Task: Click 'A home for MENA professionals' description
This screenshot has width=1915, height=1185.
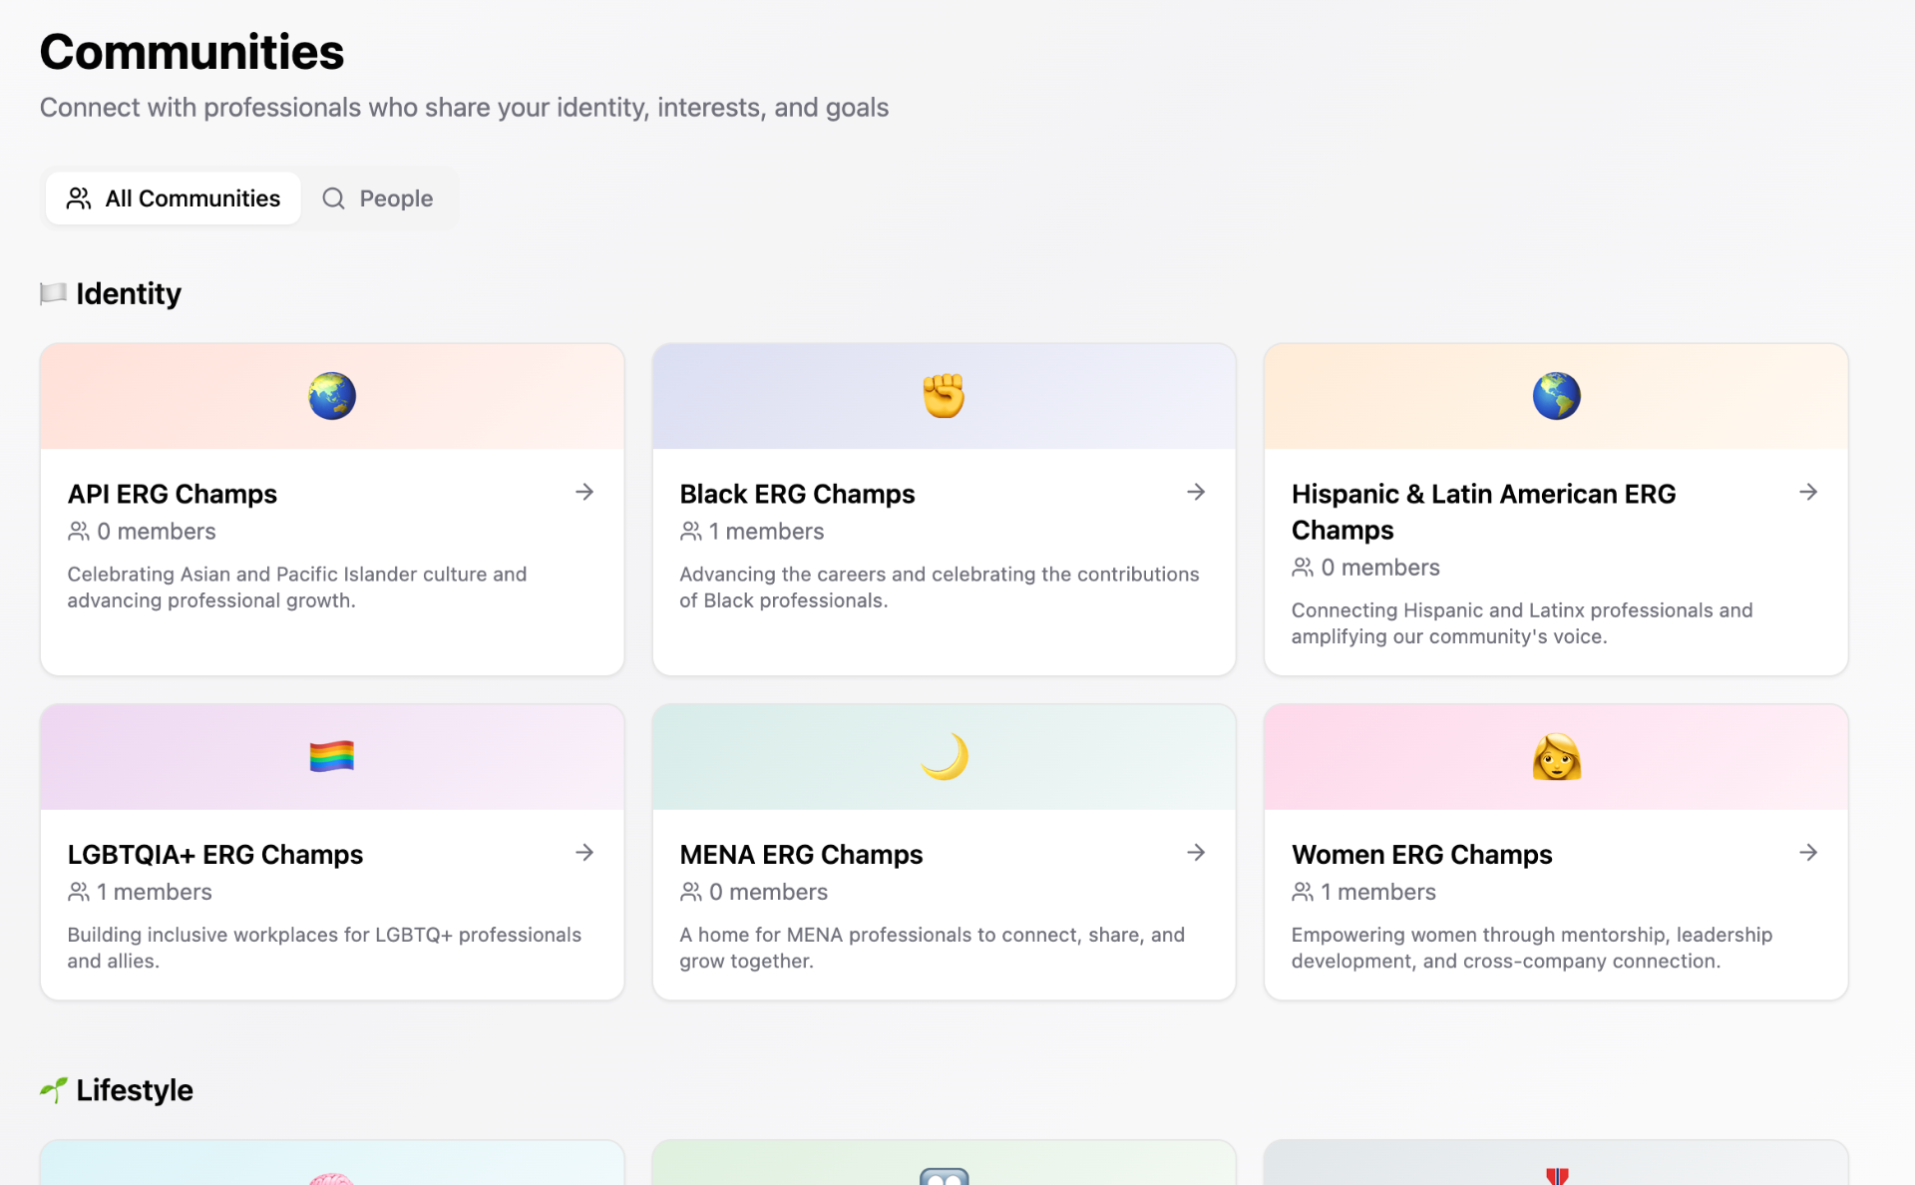Action: [933, 948]
